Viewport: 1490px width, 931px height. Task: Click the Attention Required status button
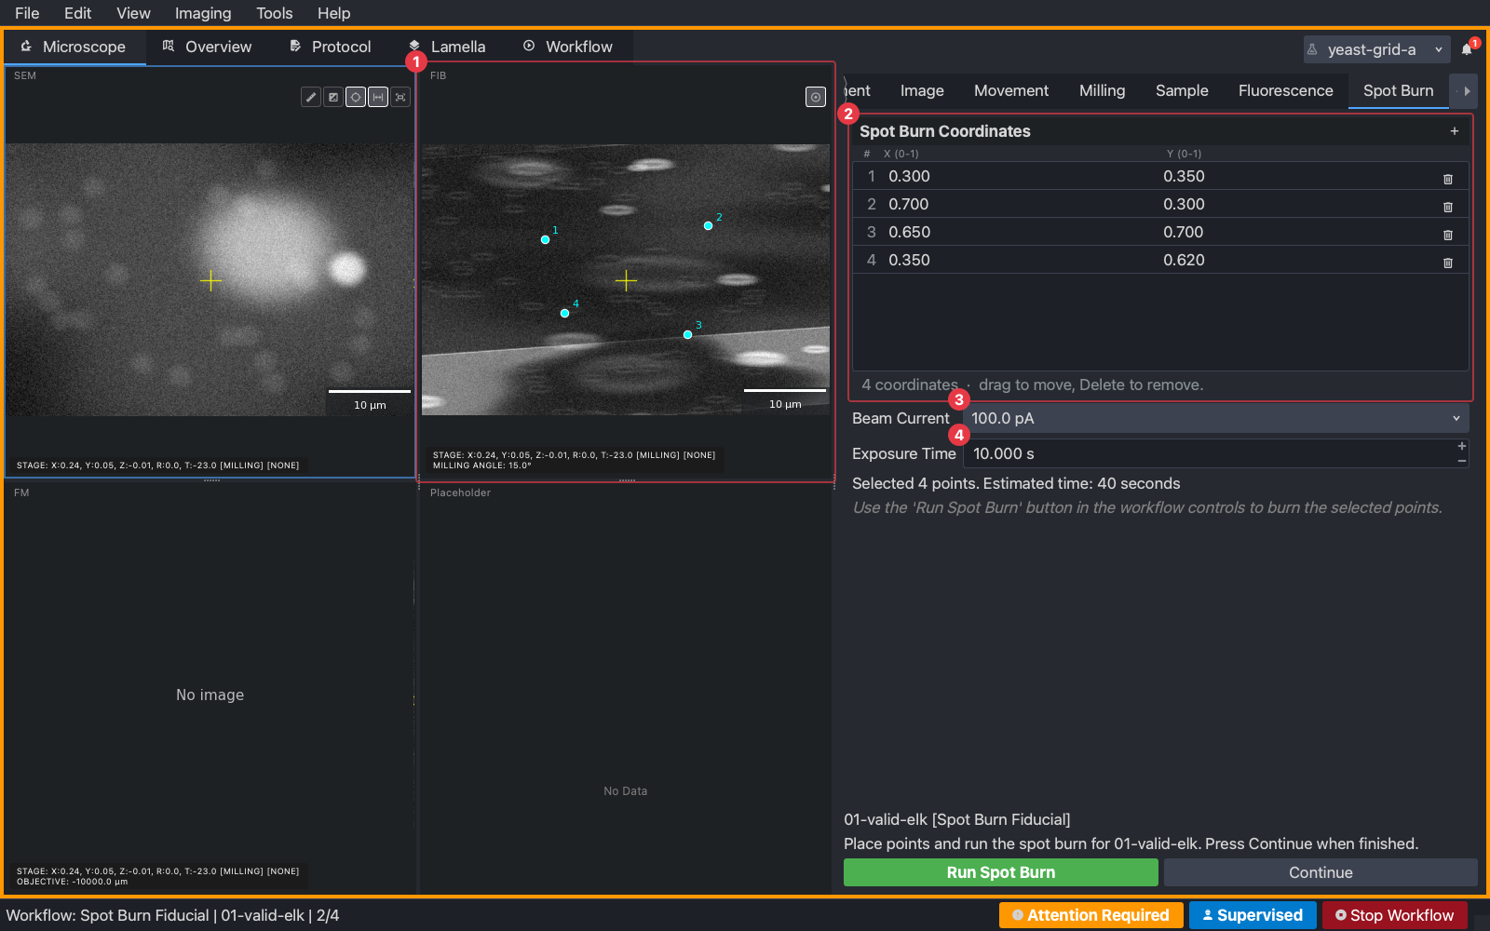point(1090,915)
